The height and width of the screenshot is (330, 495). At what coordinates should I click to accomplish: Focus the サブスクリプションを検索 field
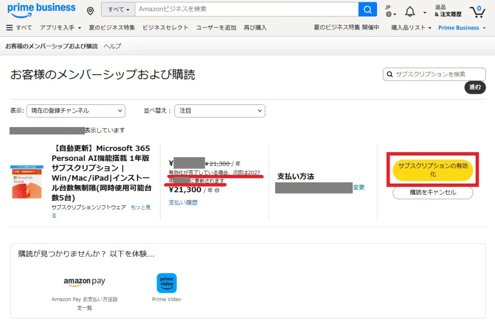pyautogui.click(x=434, y=74)
